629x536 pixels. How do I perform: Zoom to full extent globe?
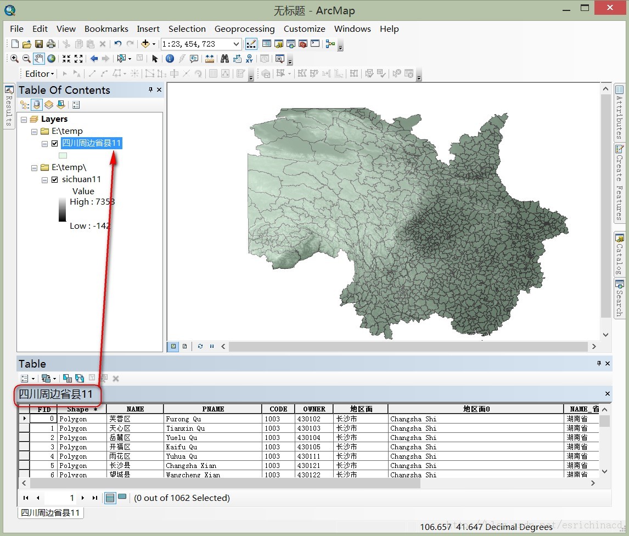click(x=52, y=59)
